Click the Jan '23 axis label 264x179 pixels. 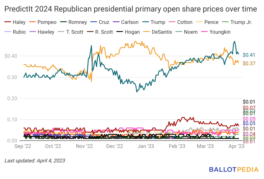146,146
